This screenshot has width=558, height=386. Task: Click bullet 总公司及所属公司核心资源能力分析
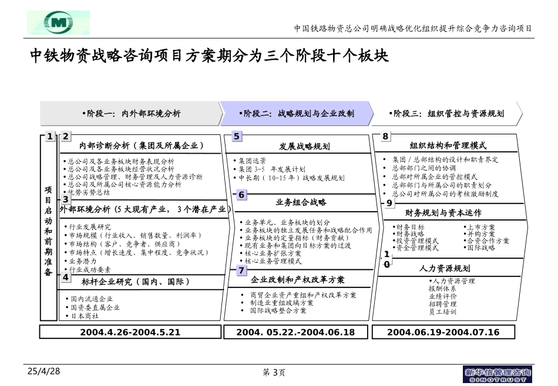(122, 184)
